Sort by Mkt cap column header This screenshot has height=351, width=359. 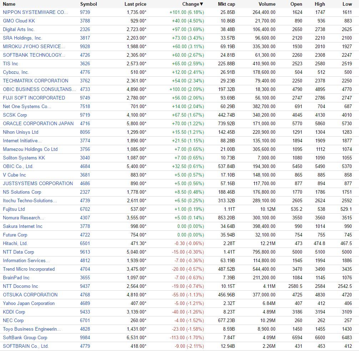[227, 4]
